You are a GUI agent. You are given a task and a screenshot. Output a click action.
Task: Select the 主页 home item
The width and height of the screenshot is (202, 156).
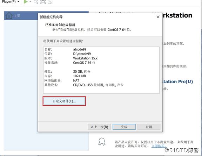(x=17, y=16)
